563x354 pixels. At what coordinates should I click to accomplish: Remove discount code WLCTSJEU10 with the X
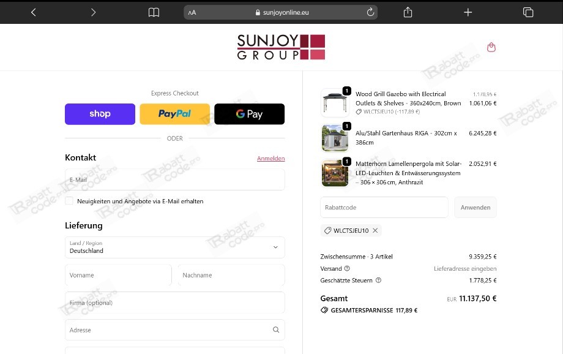pyautogui.click(x=375, y=230)
